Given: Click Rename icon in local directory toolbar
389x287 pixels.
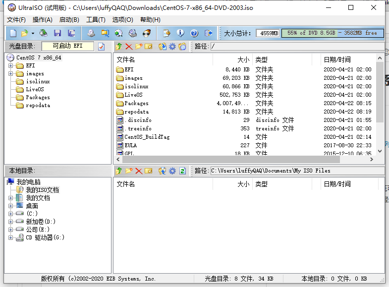Looking at the screenshot, I should pos(149,171).
